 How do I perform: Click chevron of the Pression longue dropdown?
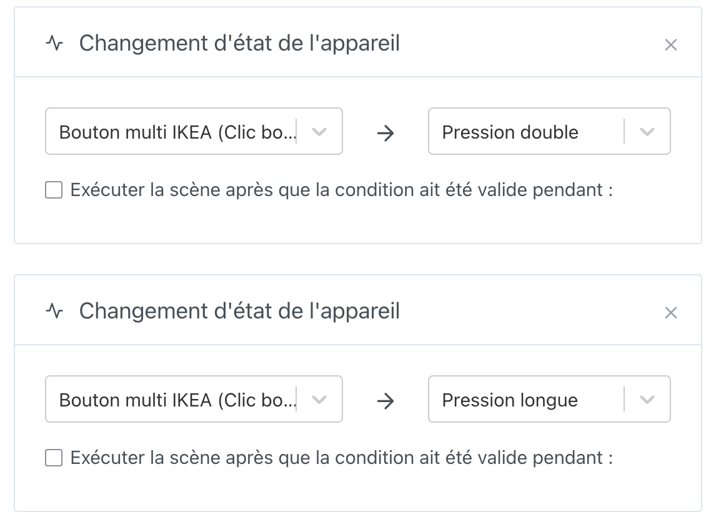click(647, 400)
